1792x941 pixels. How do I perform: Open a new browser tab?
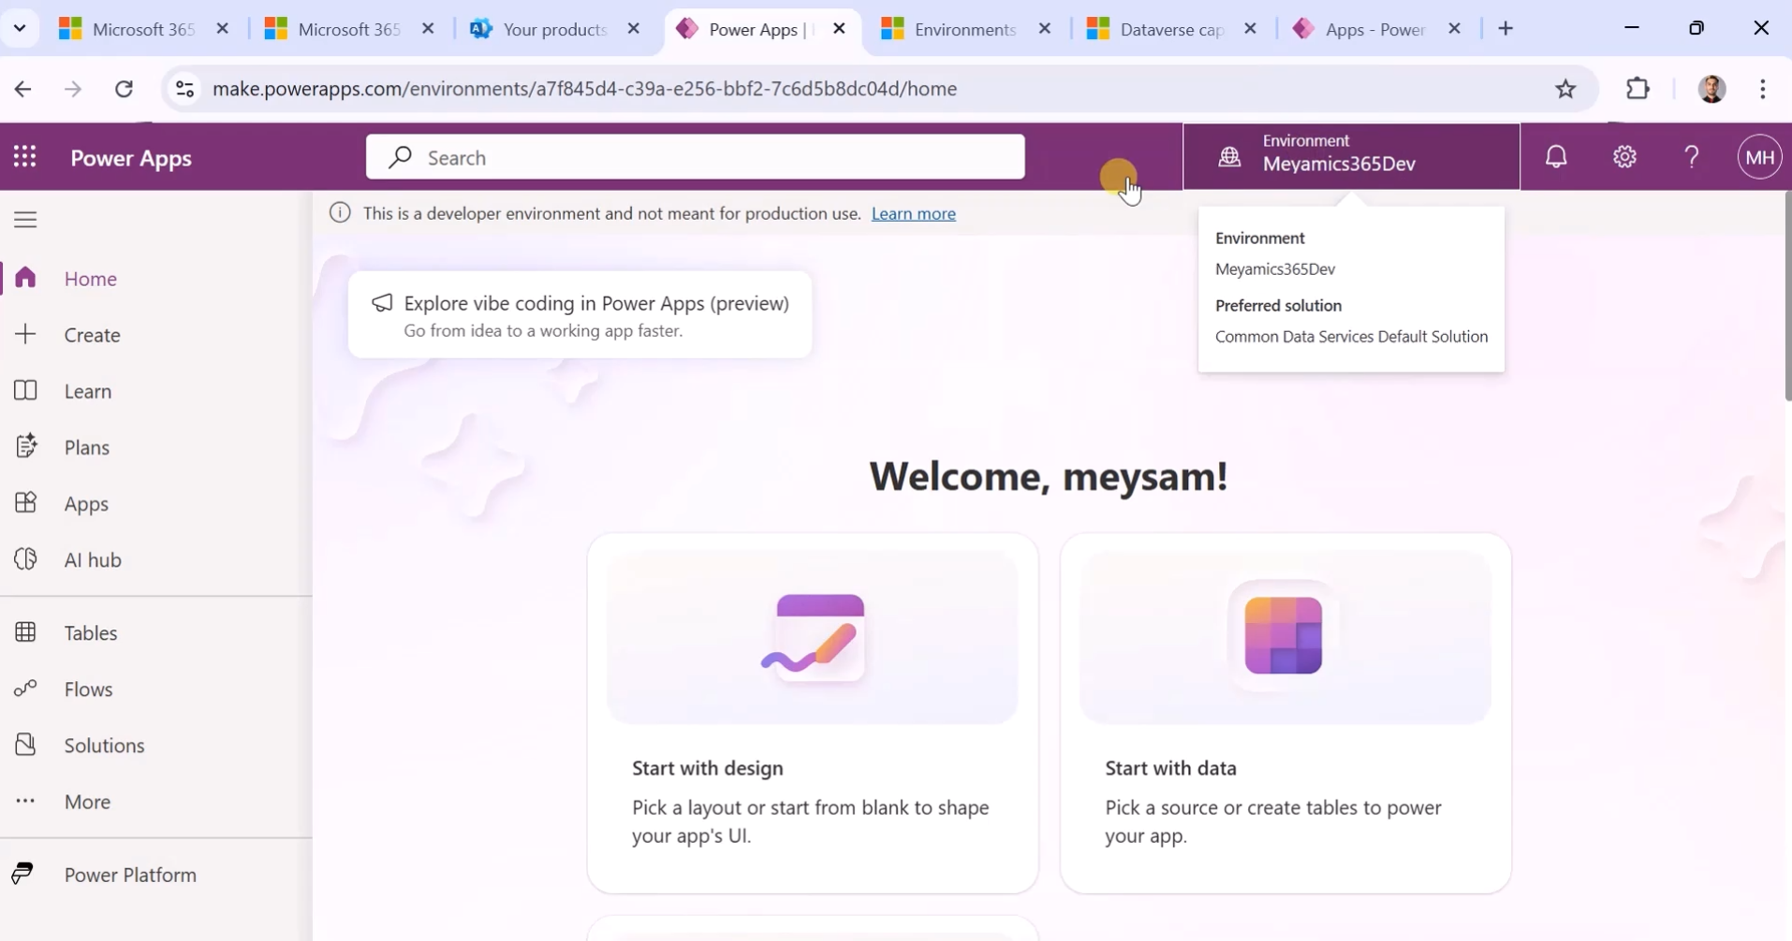coord(1506,29)
